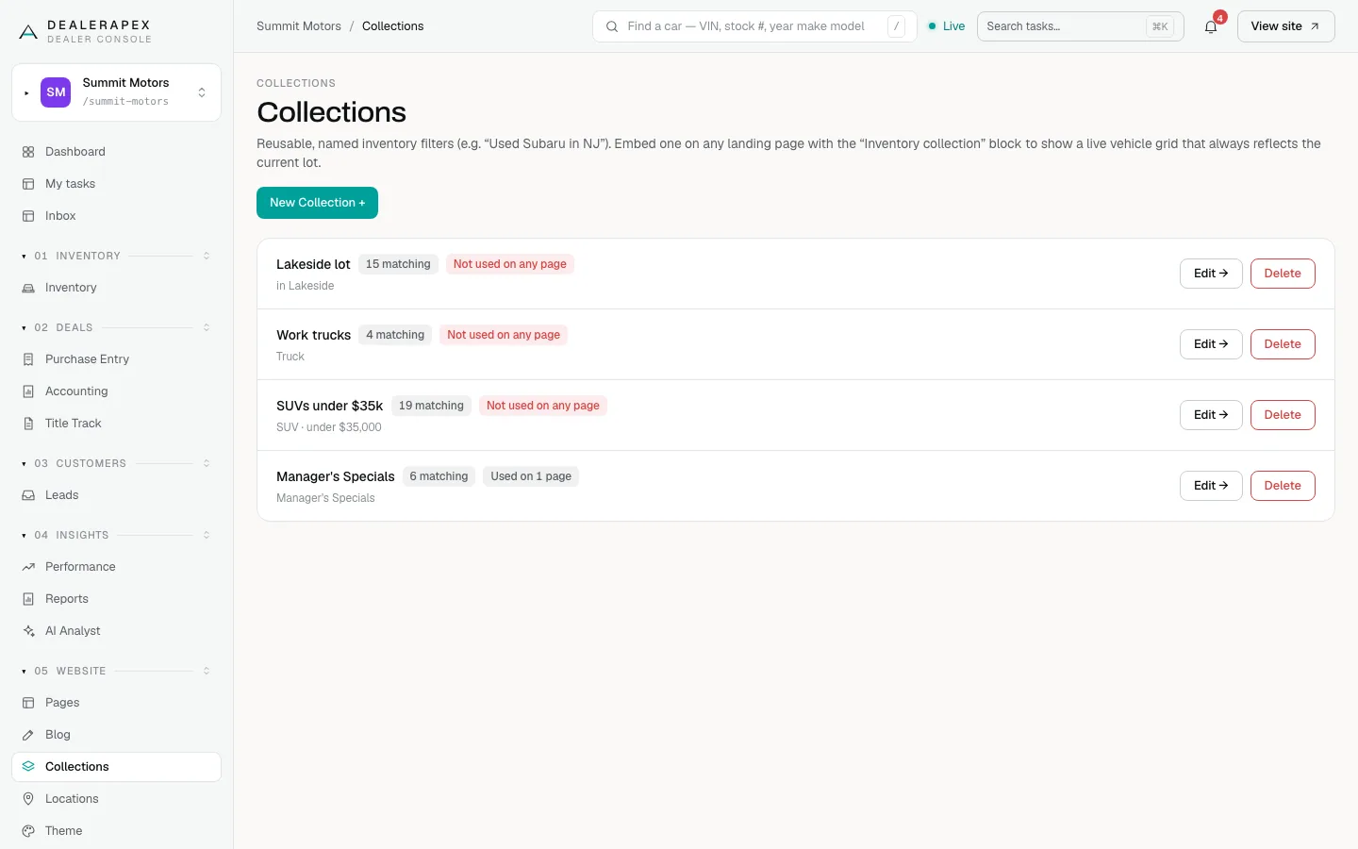Click the SUVs under $35k title
Screen dimensions: 1358x849
[329, 406]
